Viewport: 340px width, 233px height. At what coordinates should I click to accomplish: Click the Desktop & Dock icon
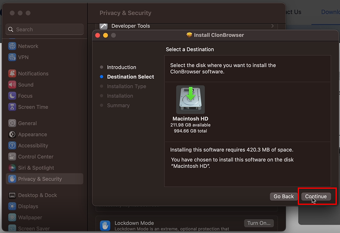12,195
